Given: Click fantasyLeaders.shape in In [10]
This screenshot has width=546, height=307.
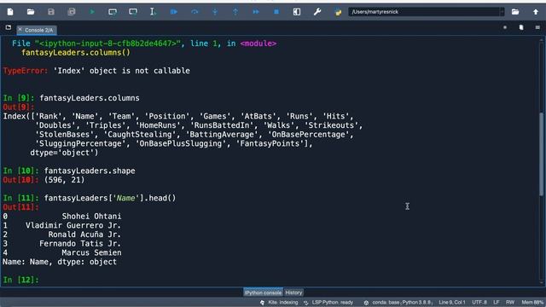Looking at the screenshot, I should [90, 171].
